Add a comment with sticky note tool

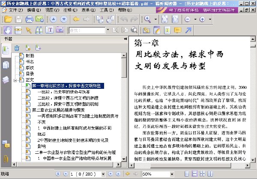(178, 30)
